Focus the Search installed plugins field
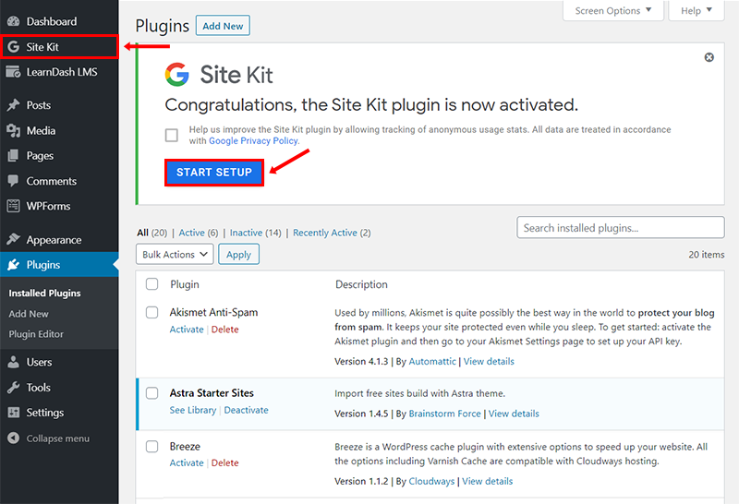 click(x=620, y=228)
